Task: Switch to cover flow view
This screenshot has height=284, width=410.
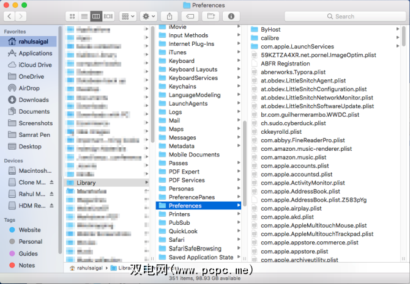Action: tap(108, 16)
